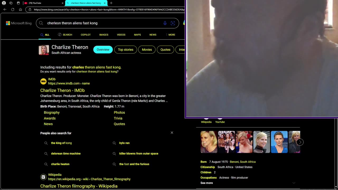This screenshot has height=190, width=338.
Task: Dismiss People also search for panel
Action: [x=172, y=133]
